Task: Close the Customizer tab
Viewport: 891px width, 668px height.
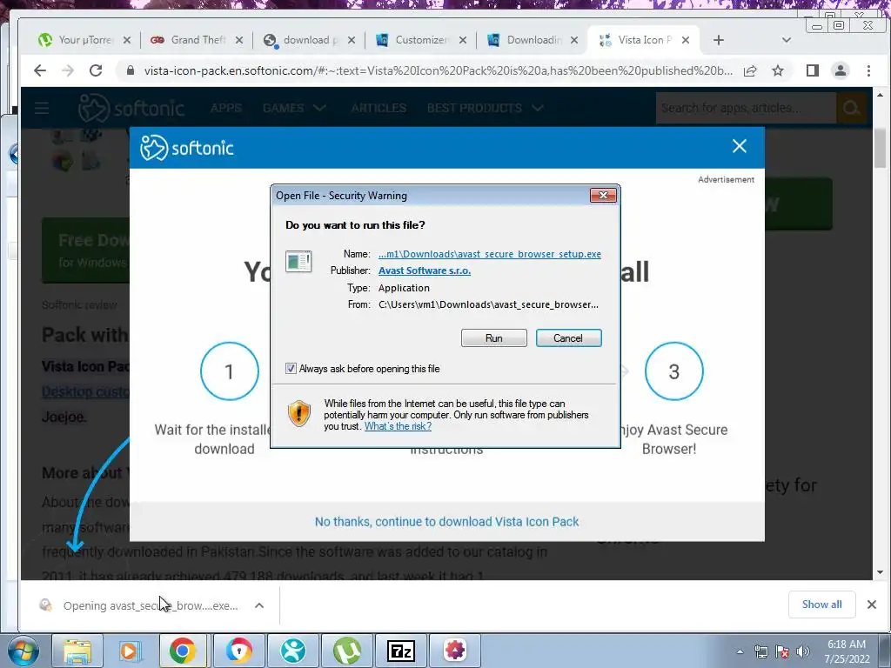Action: pyautogui.click(x=463, y=40)
